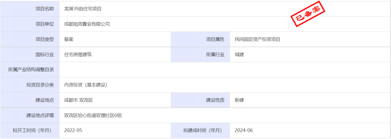The height and width of the screenshot is (139, 391).
Task: Click the 拟建成时间（年月） label
Action: 202,131
